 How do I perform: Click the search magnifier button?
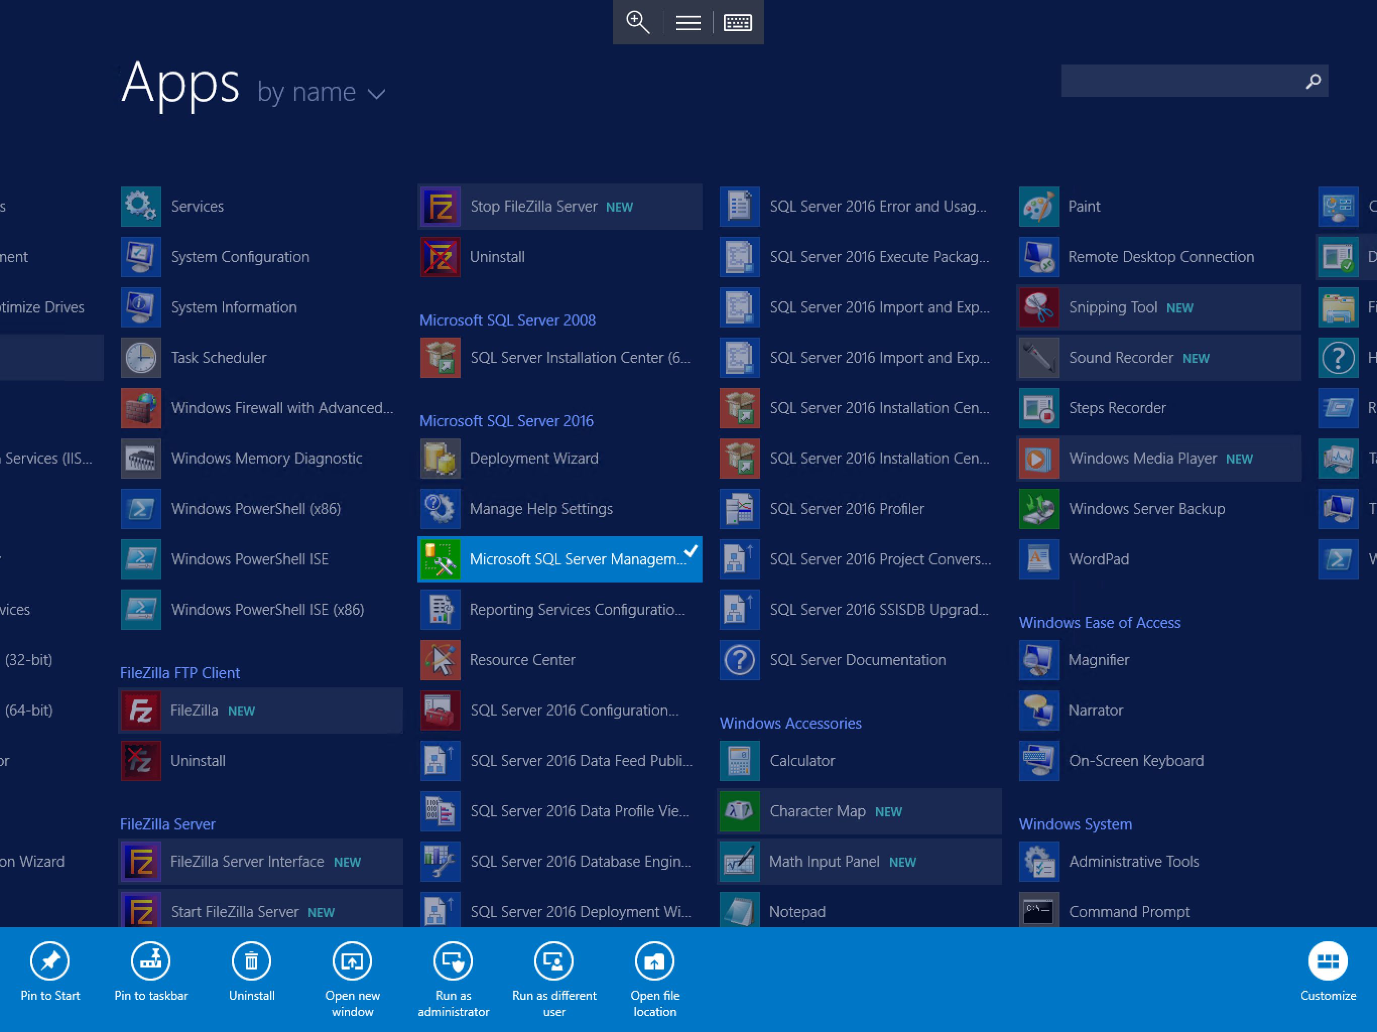pyautogui.click(x=1313, y=81)
